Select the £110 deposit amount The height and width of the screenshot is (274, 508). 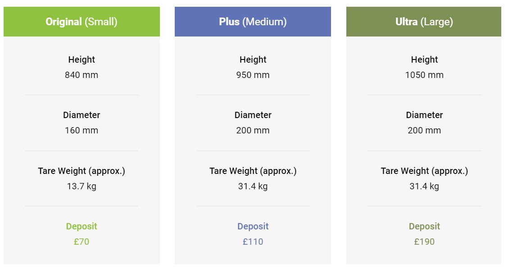coord(253,242)
